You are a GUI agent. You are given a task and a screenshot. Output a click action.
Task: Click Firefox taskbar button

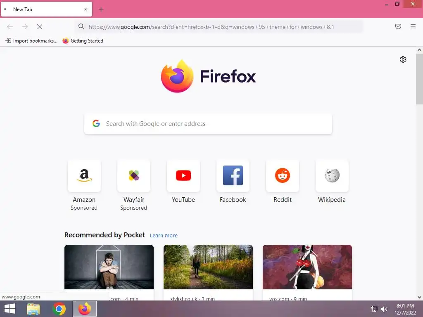(85, 309)
